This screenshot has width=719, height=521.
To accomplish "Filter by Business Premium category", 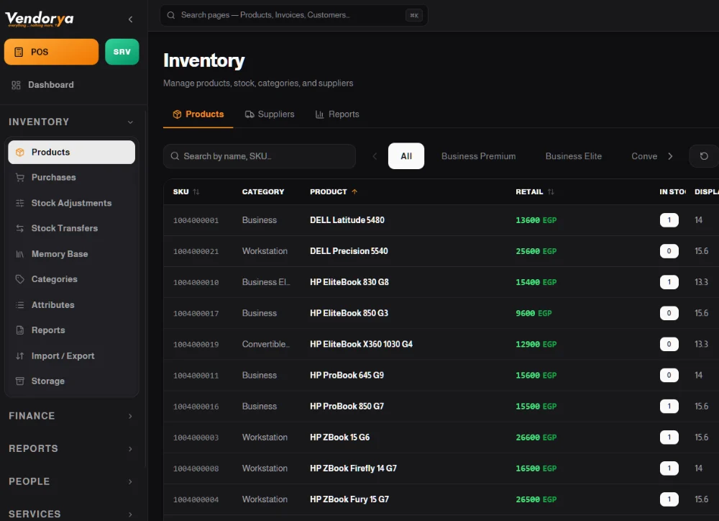I will 478,156.
